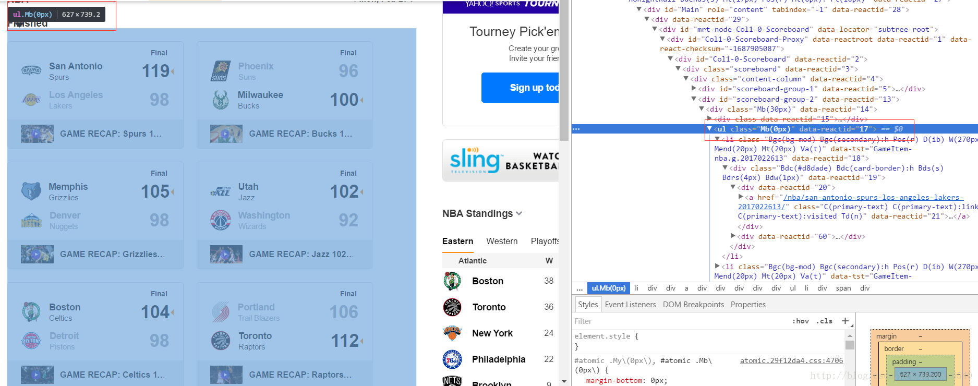Toggle the .cls class editor

(x=824, y=321)
